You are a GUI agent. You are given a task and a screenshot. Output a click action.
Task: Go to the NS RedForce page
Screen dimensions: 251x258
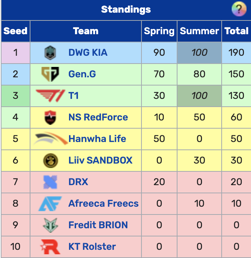[98, 117]
